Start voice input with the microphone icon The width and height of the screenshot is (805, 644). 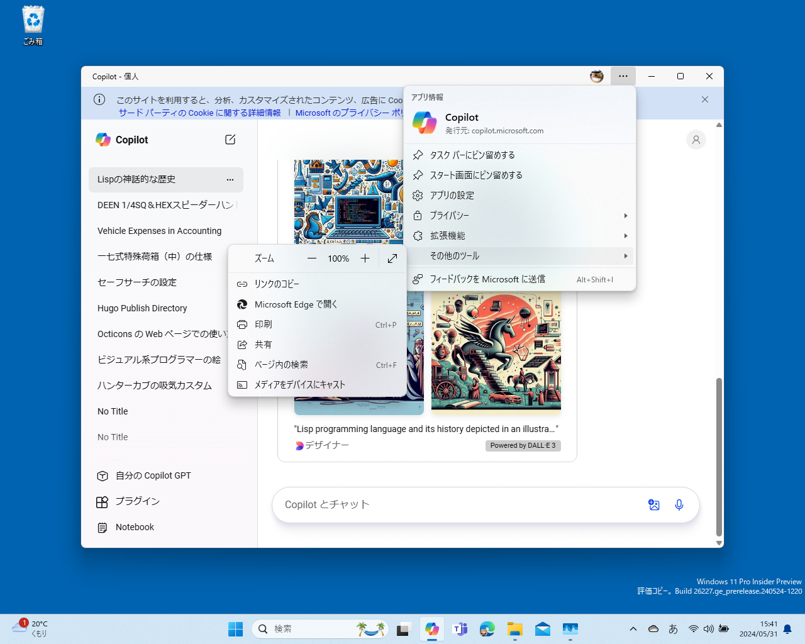679,504
